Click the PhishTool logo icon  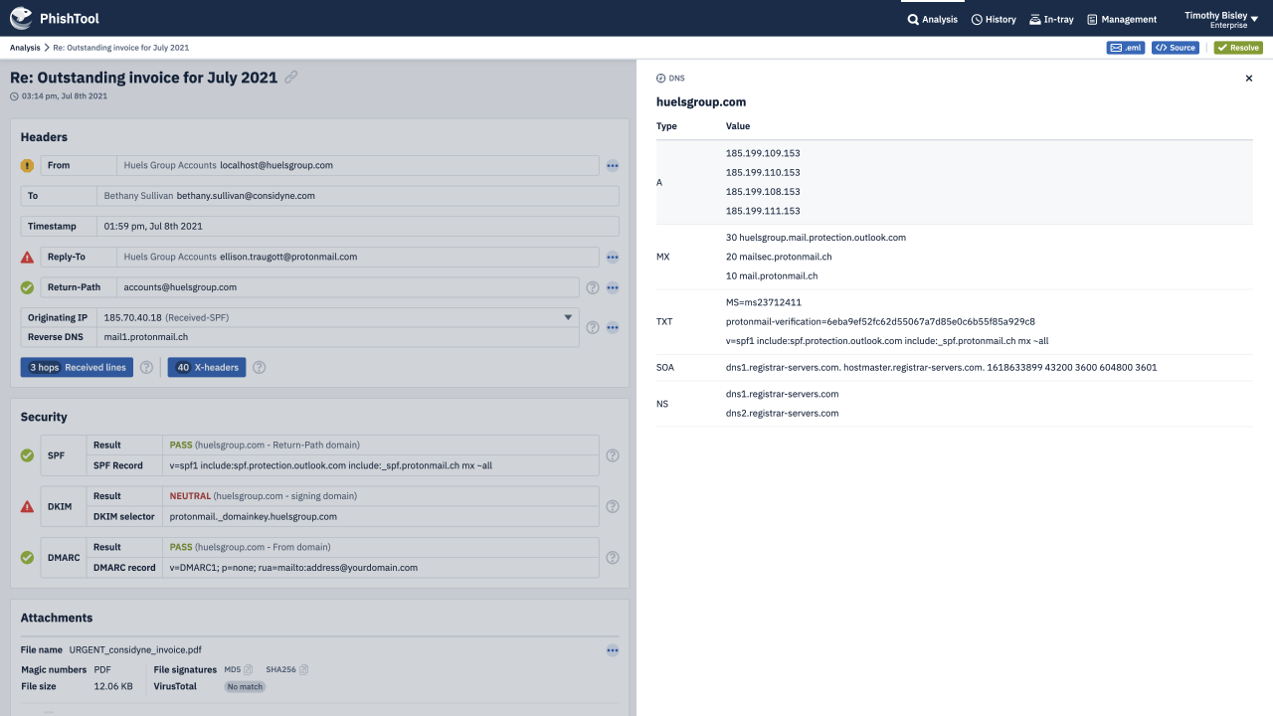pyautogui.click(x=22, y=18)
